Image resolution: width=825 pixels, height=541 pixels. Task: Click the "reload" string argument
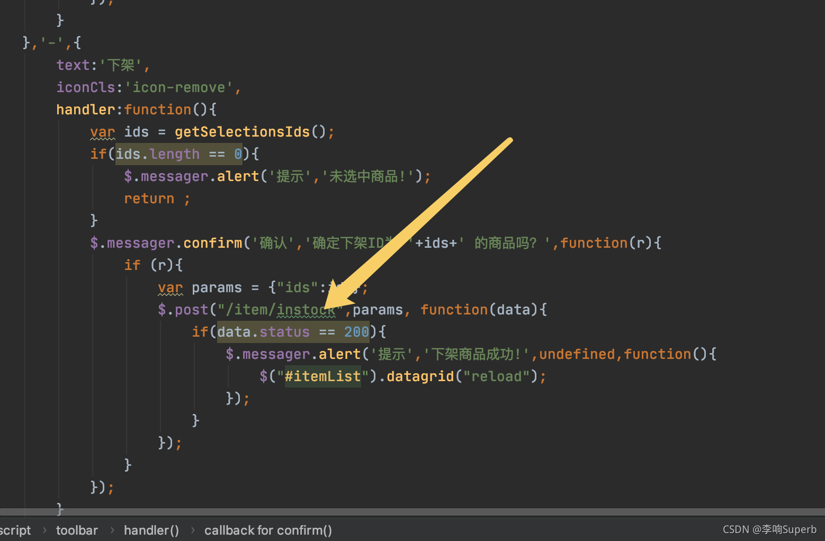[497, 376]
